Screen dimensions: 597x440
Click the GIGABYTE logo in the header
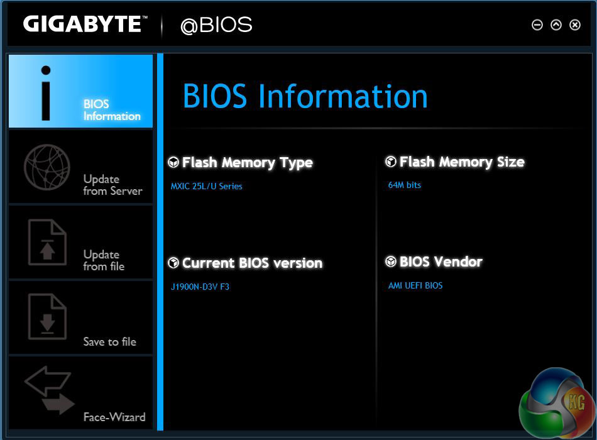point(82,25)
